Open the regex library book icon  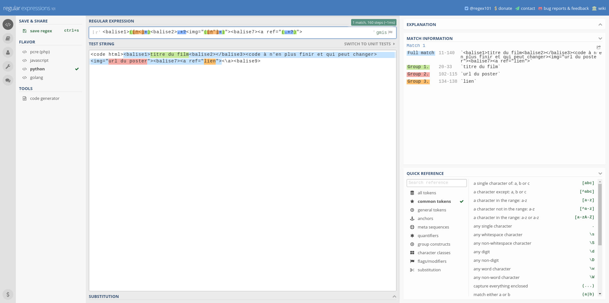pyautogui.click(x=8, y=38)
